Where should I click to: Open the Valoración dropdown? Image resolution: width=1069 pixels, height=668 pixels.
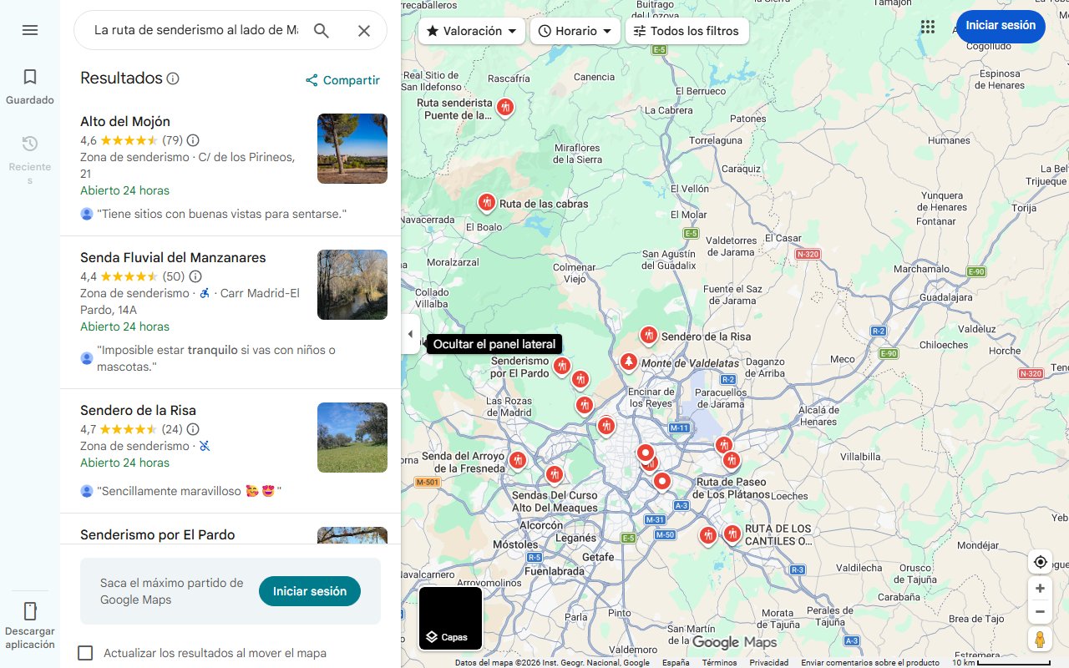pos(471,31)
